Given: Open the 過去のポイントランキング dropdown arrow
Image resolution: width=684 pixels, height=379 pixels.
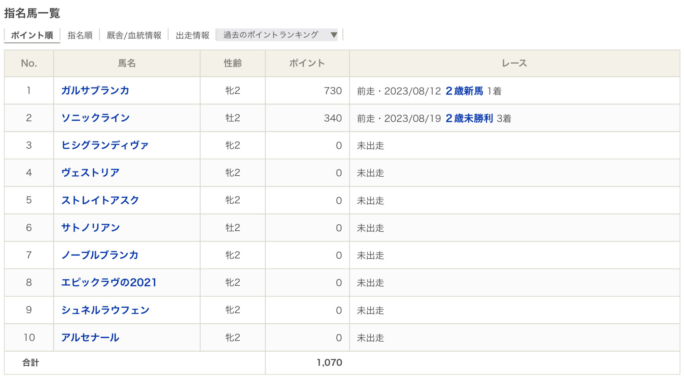Looking at the screenshot, I should pyautogui.click(x=334, y=35).
